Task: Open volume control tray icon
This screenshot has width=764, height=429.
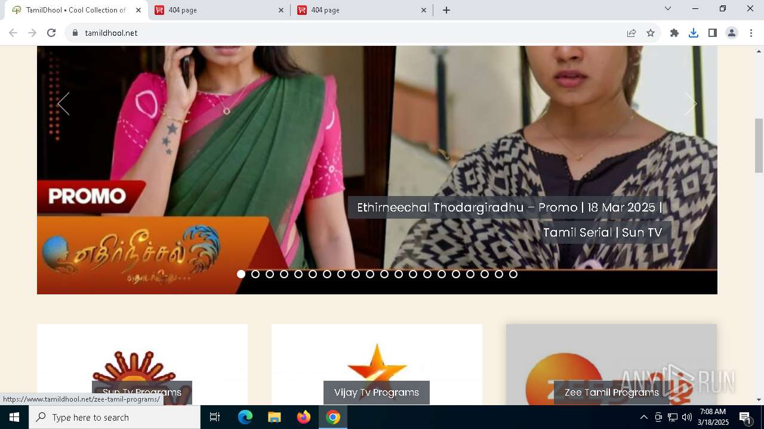Action: tap(687, 417)
